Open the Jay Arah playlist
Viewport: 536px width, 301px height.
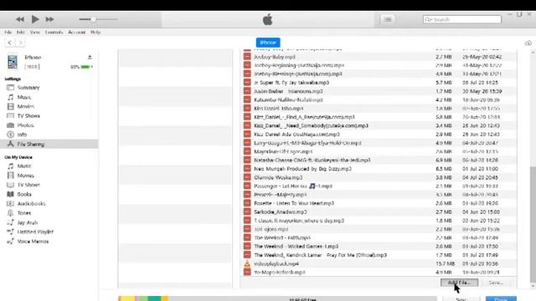28,222
